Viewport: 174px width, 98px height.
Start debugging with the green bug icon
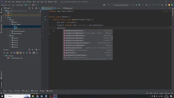point(136,5)
